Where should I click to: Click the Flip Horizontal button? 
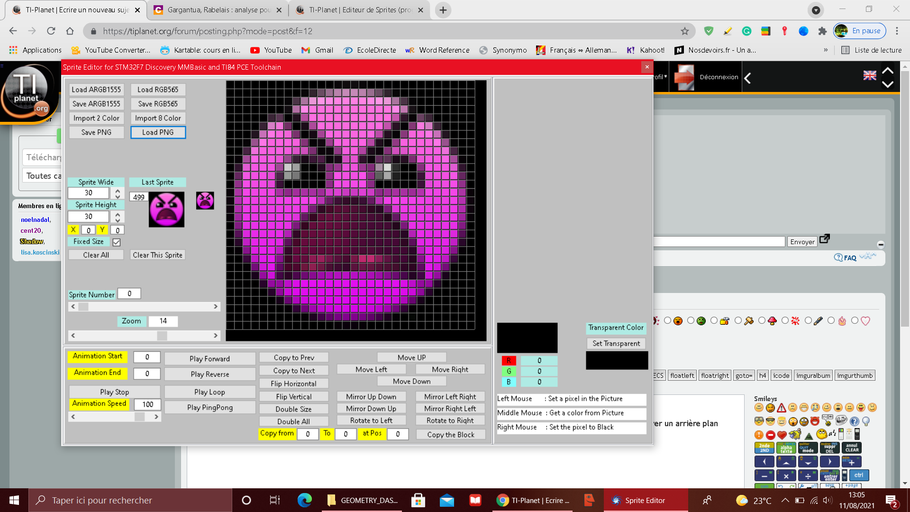click(x=293, y=384)
